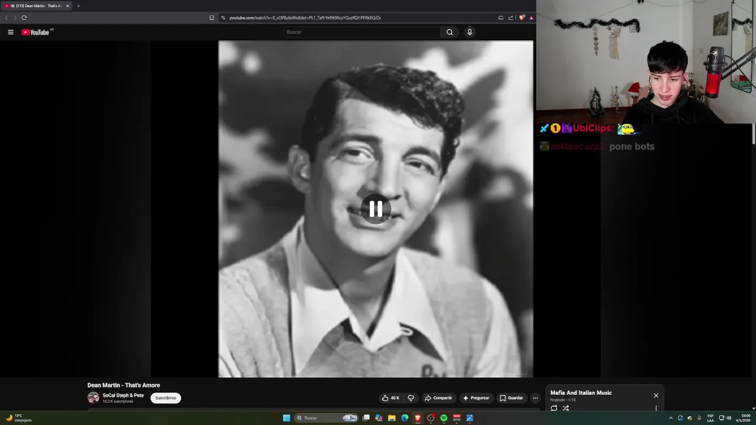Start voice search with the microphone icon
The width and height of the screenshot is (756, 425).
(470, 32)
